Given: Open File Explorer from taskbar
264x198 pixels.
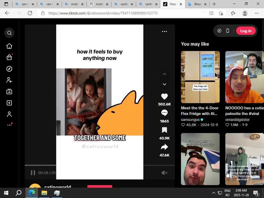Looking at the screenshot, I should point(44,193).
